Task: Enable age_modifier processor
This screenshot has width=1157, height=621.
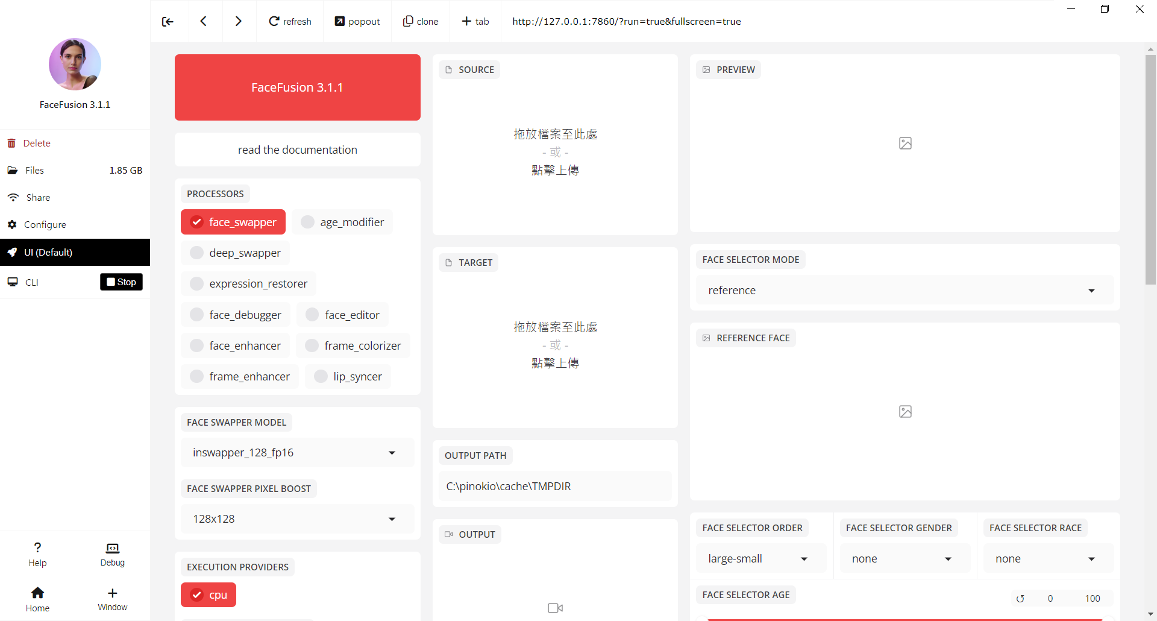Action: (x=342, y=222)
